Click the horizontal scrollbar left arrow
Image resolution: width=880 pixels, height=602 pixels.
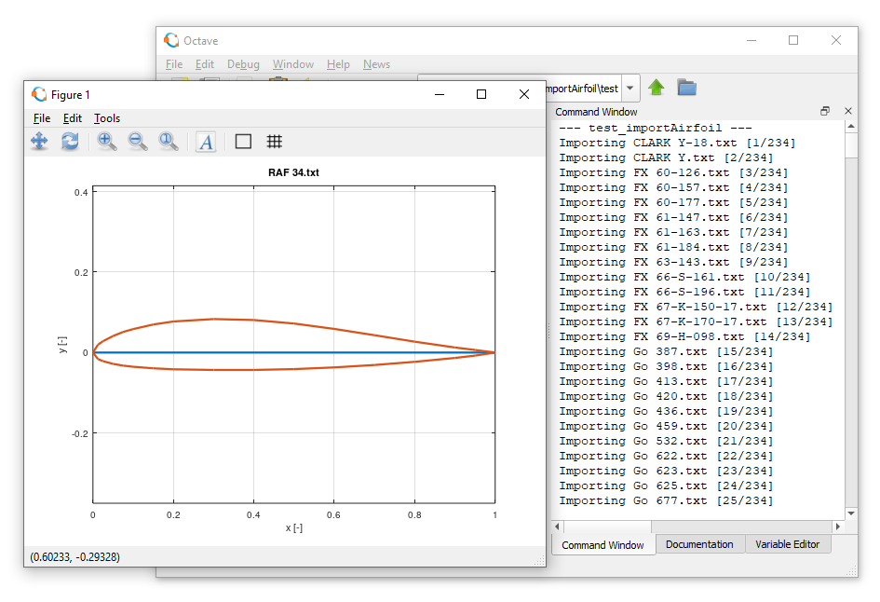[x=557, y=527]
